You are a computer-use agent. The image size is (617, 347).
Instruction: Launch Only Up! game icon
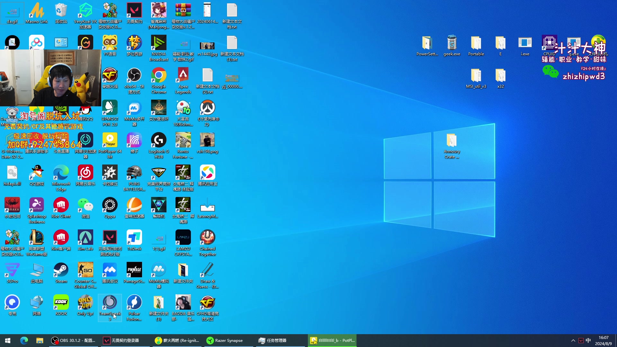(x=85, y=305)
